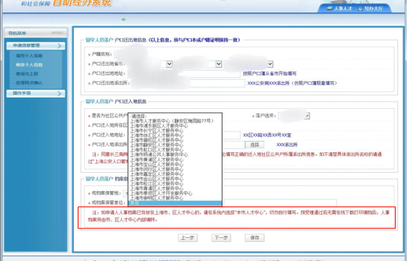
Task: Click the 上一步 button
Action: 188,238
